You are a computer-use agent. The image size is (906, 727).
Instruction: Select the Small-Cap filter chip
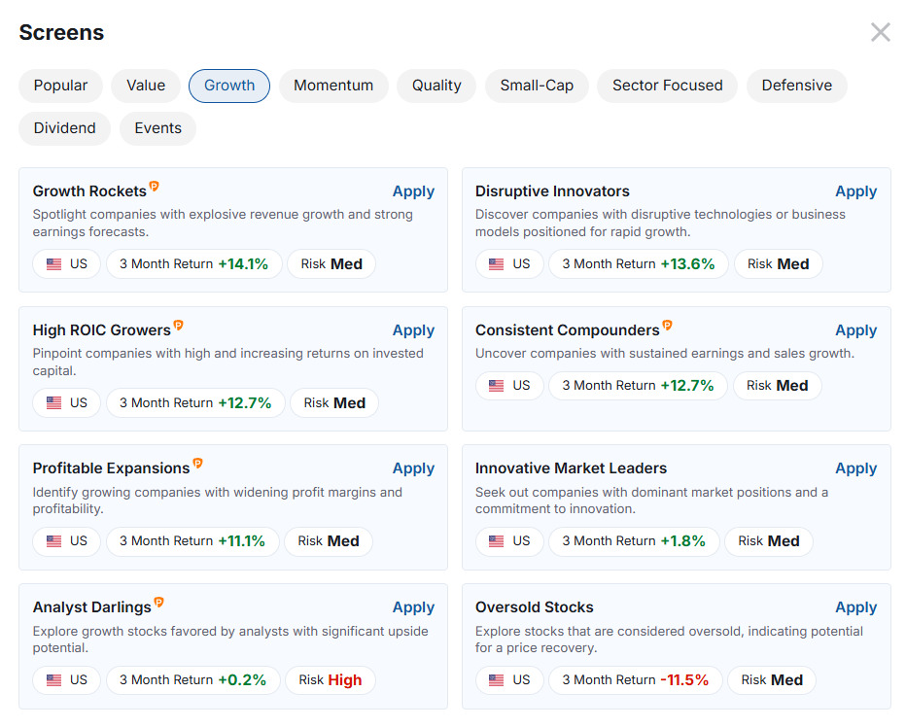click(537, 86)
